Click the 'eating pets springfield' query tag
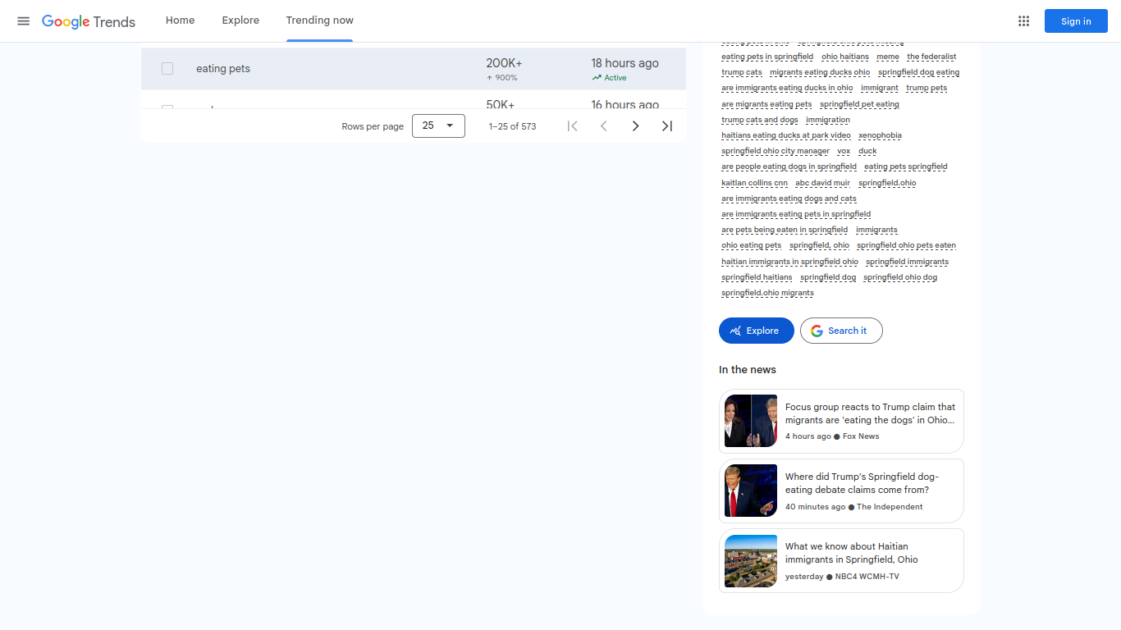The height and width of the screenshot is (630, 1121). tap(906, 167)
